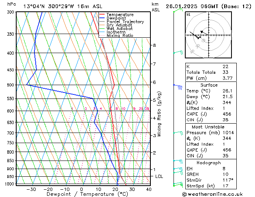255x197 pixels.
Task: Click the blue 500 hPa wind barb
Action: pyautogui.click(x=178, y=87)
